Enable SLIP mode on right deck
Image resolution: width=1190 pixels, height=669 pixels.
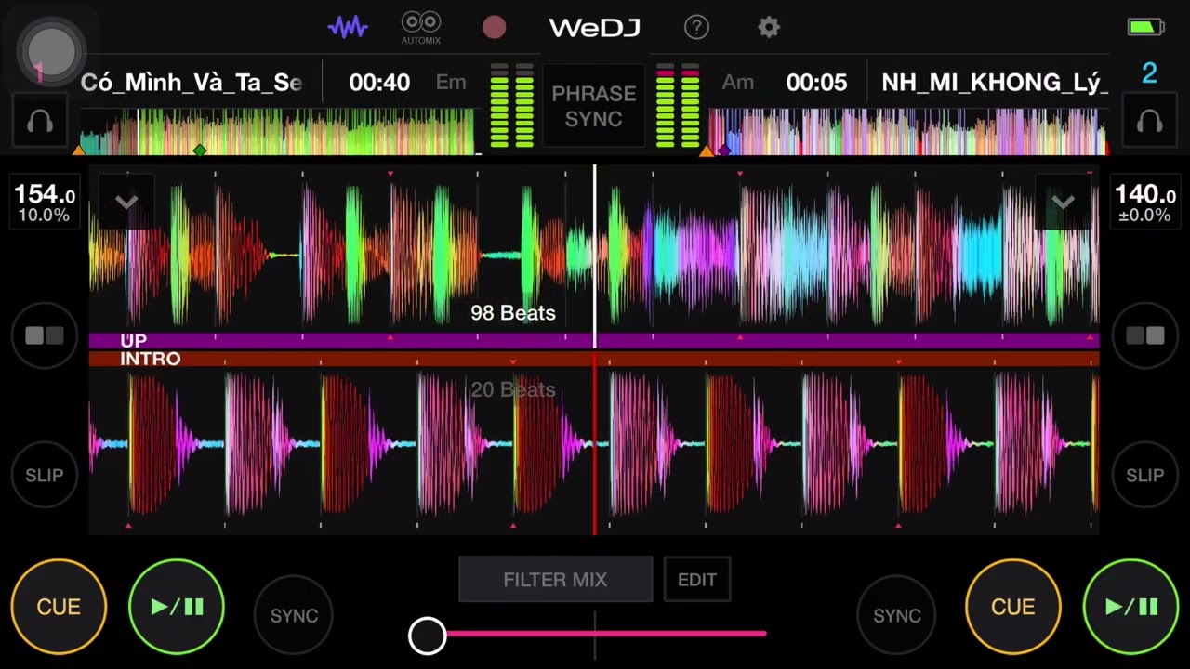(x=1144, y=475)
